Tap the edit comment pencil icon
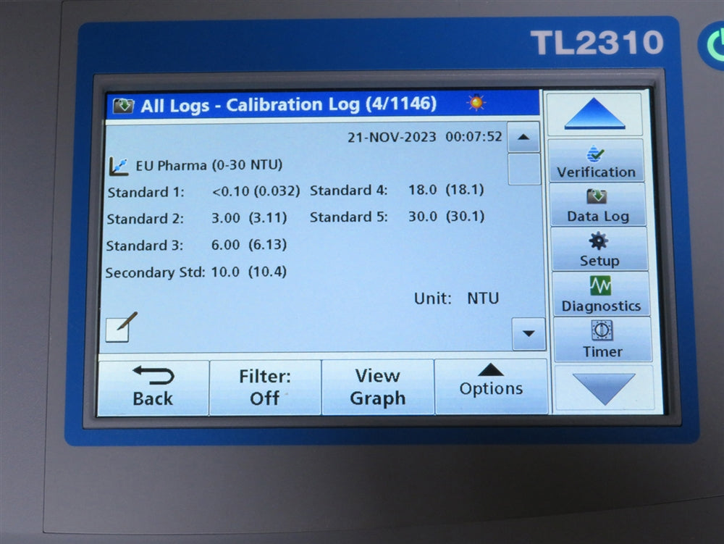Viewport: 724px width, 544px height. [x=121, y=327]
